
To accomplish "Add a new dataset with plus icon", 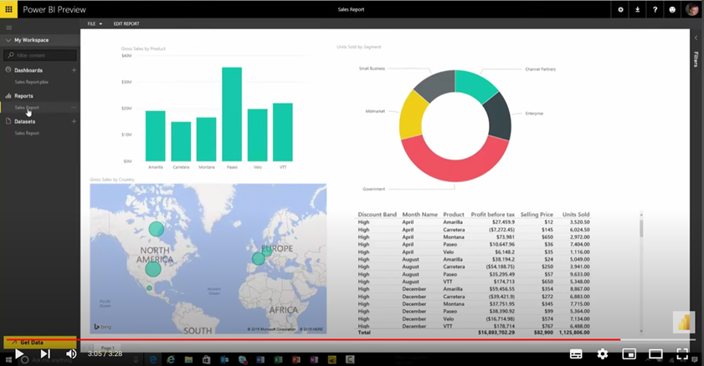I will (74, 121).
